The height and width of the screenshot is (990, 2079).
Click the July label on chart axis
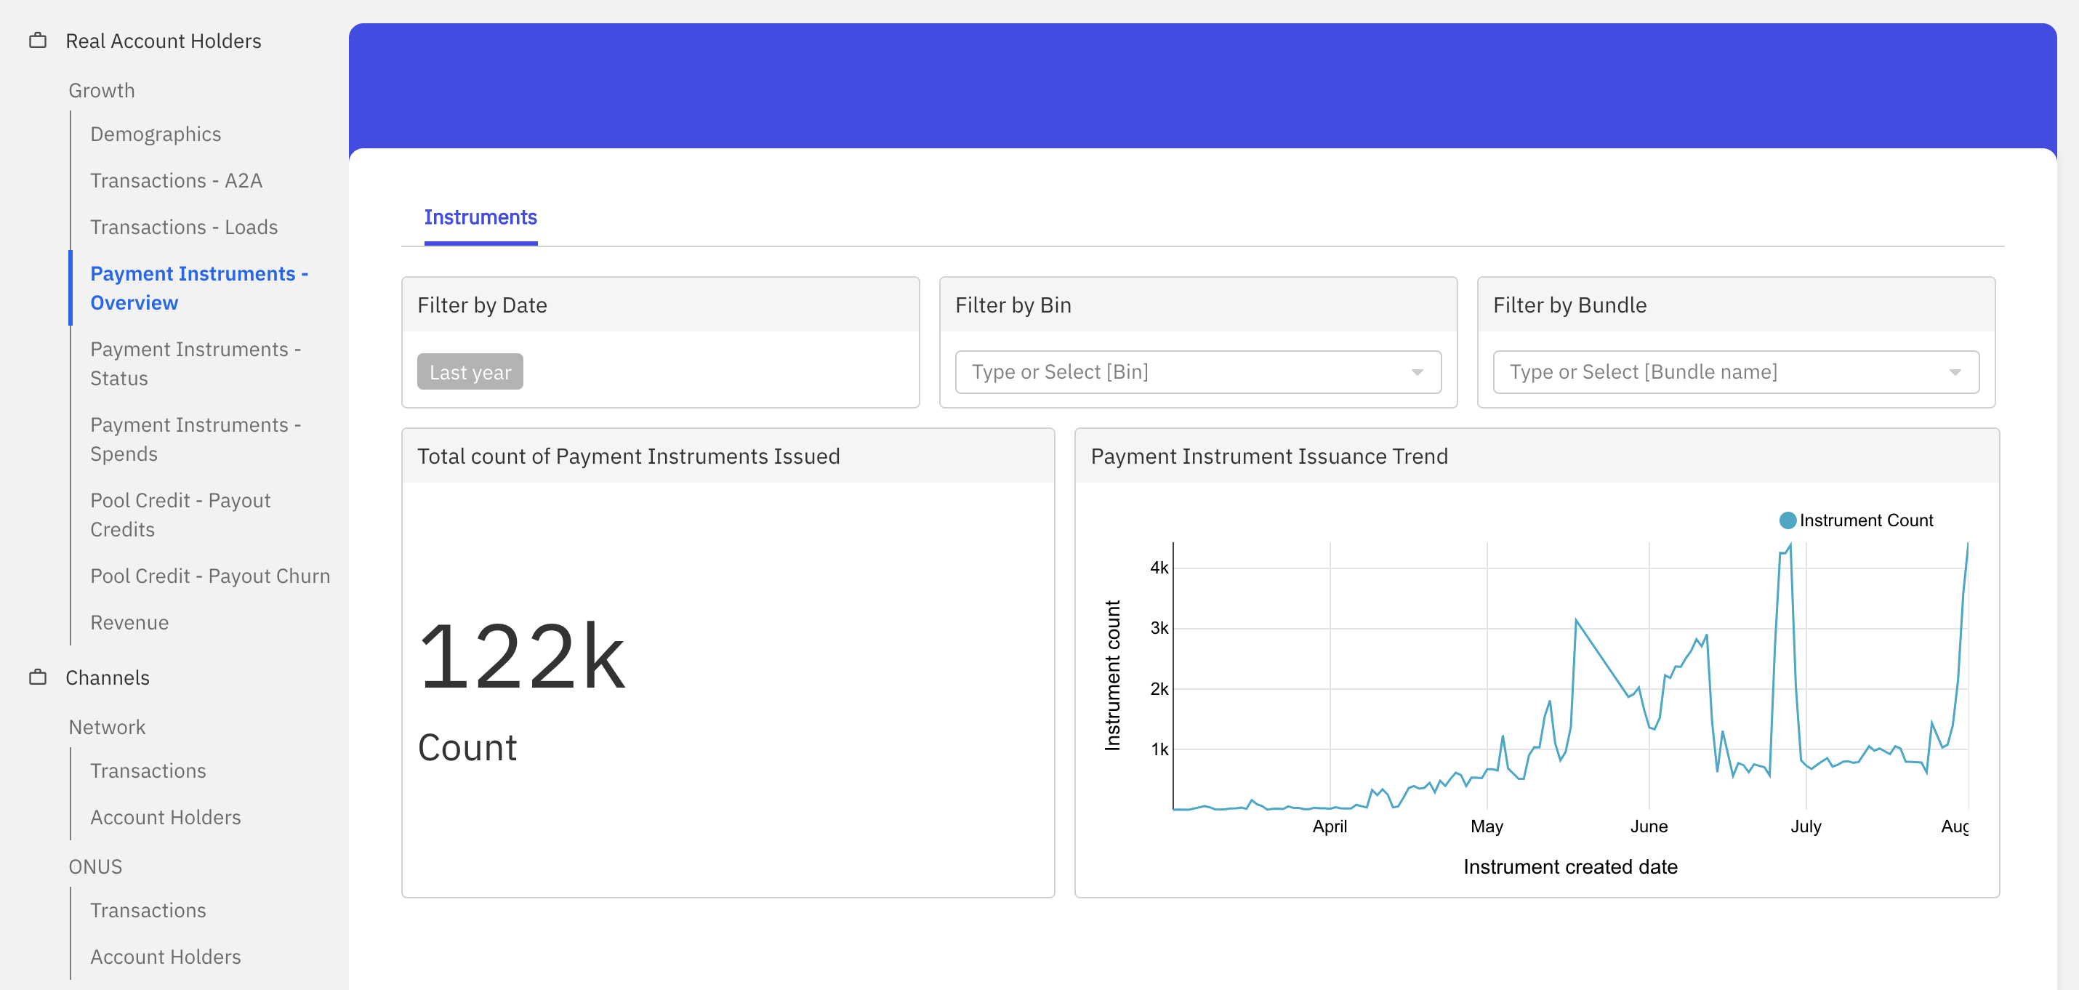point(1806,826)
